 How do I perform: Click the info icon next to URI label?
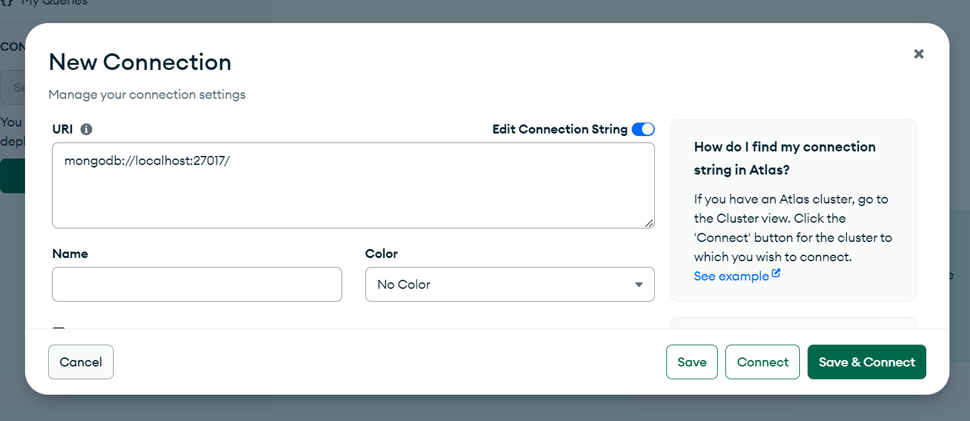click(87, 129)
